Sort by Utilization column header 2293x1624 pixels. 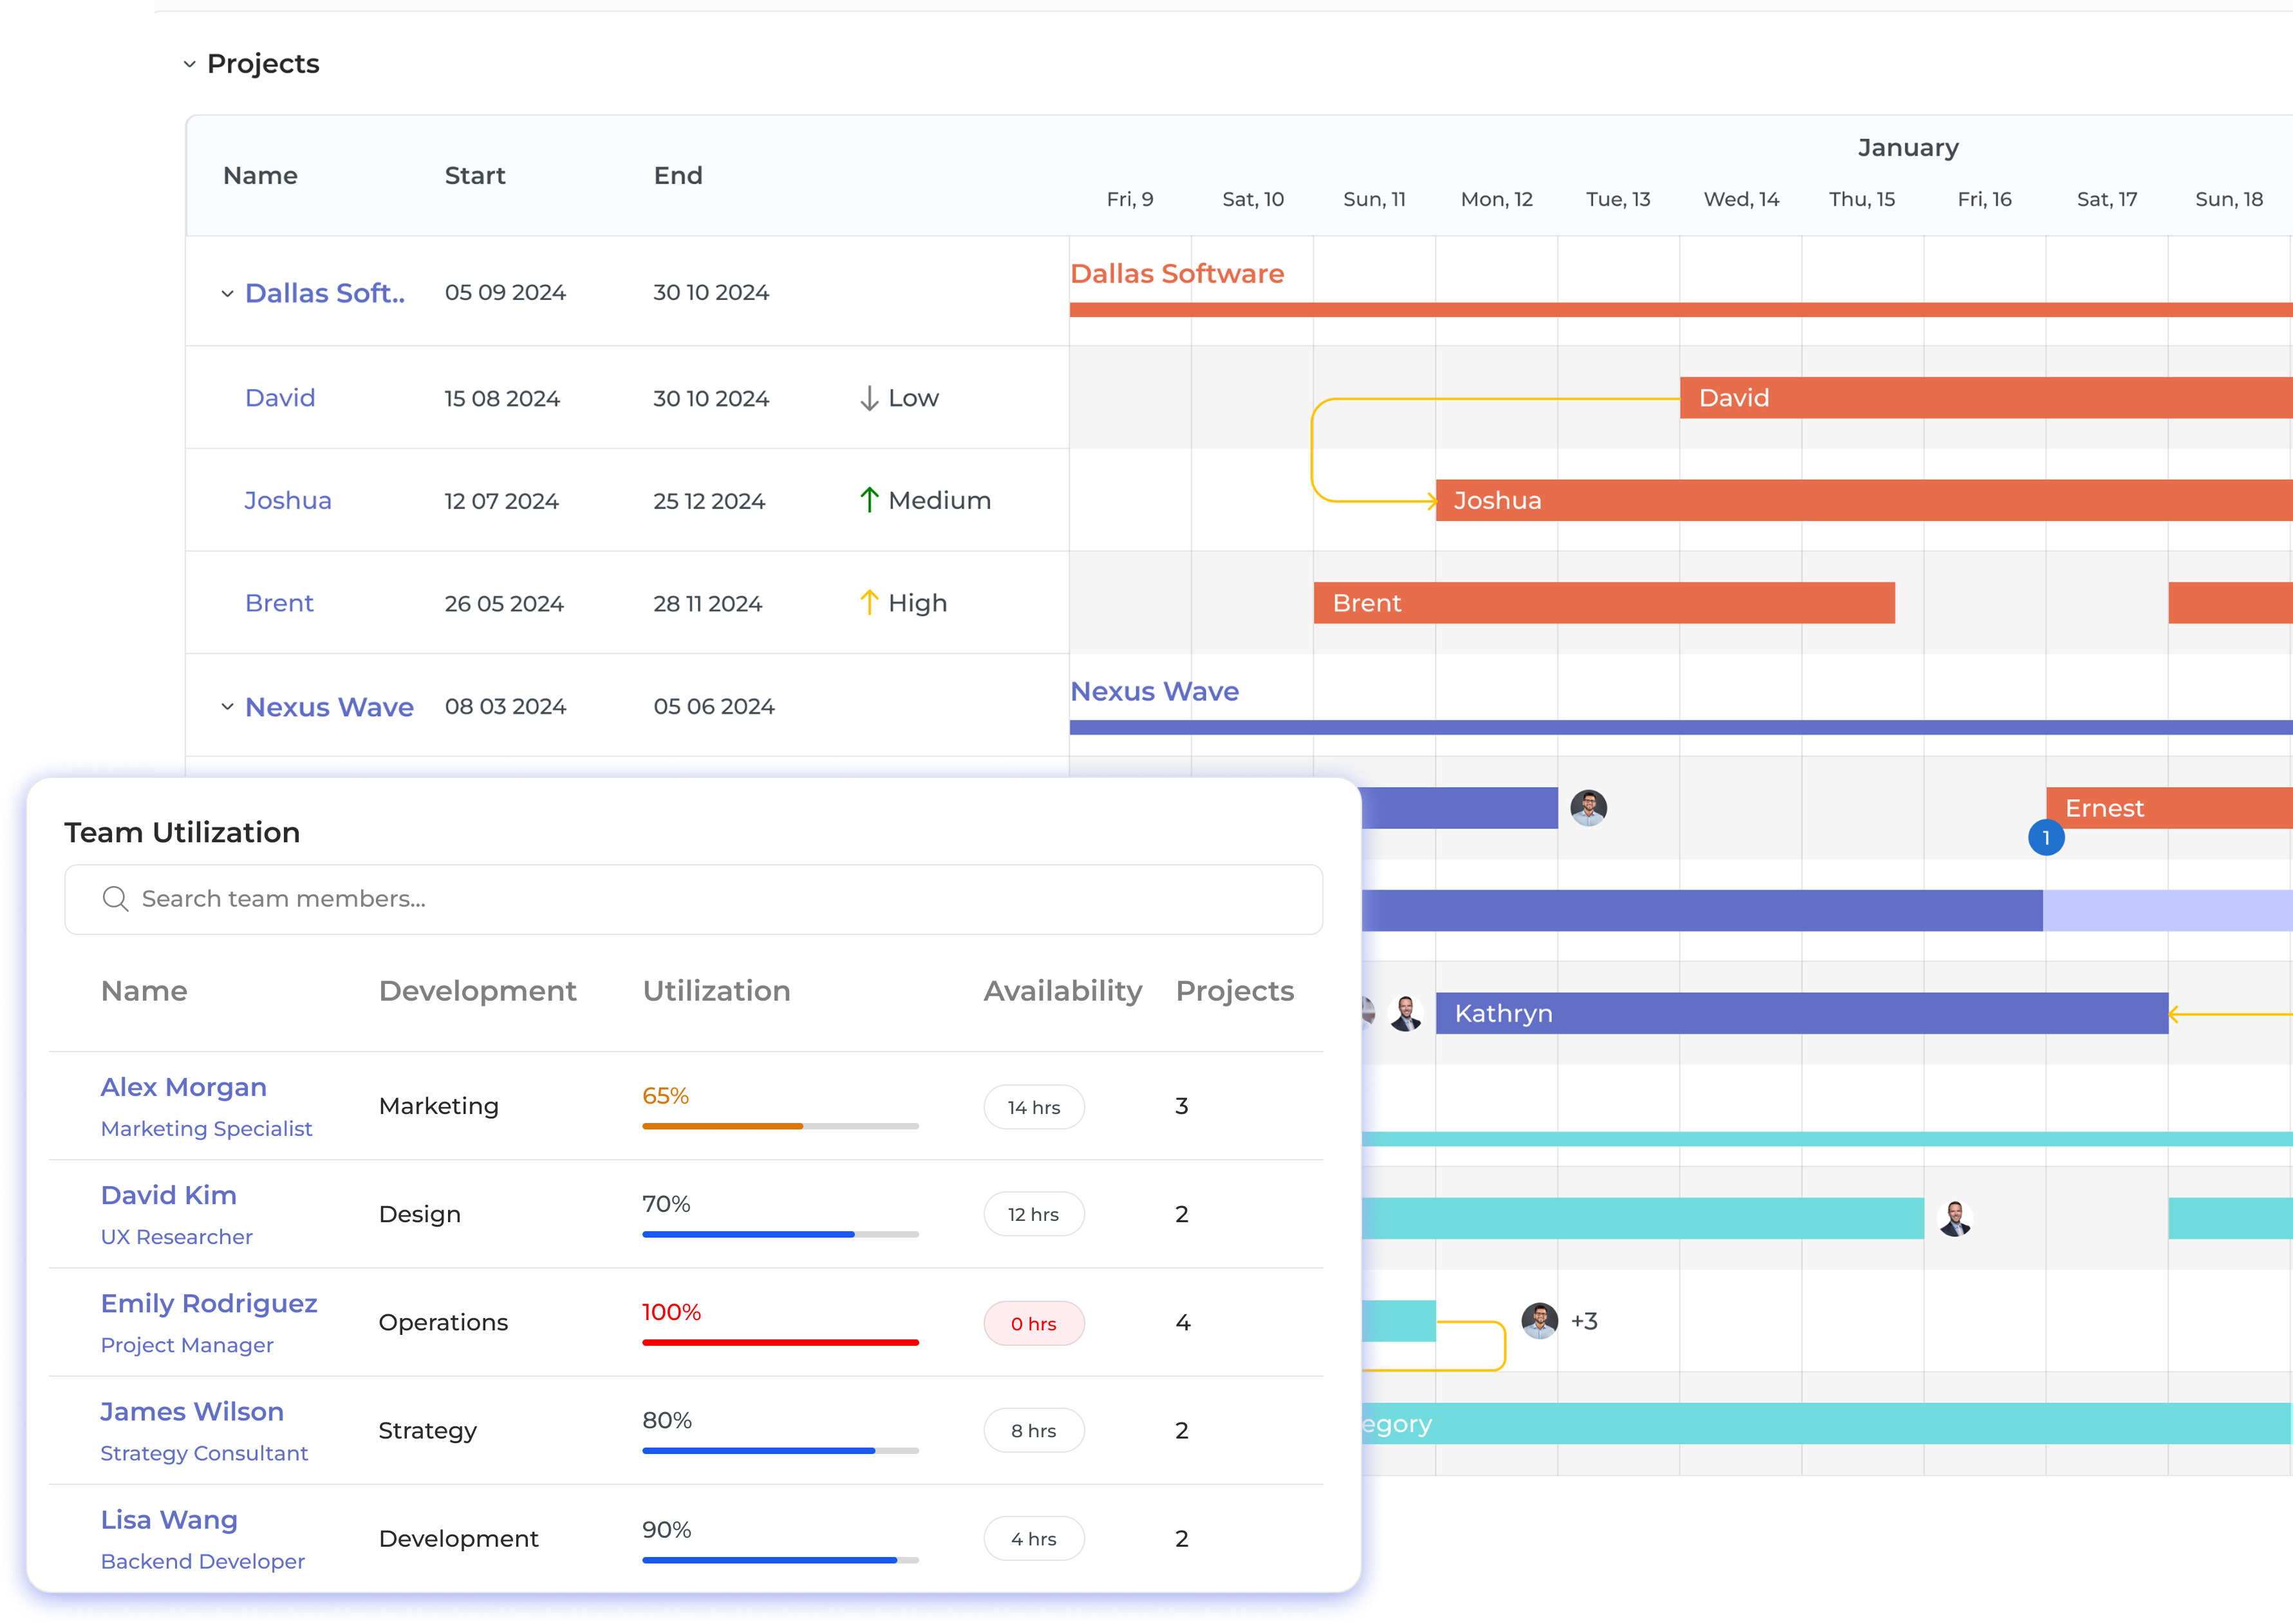(716, 991)
